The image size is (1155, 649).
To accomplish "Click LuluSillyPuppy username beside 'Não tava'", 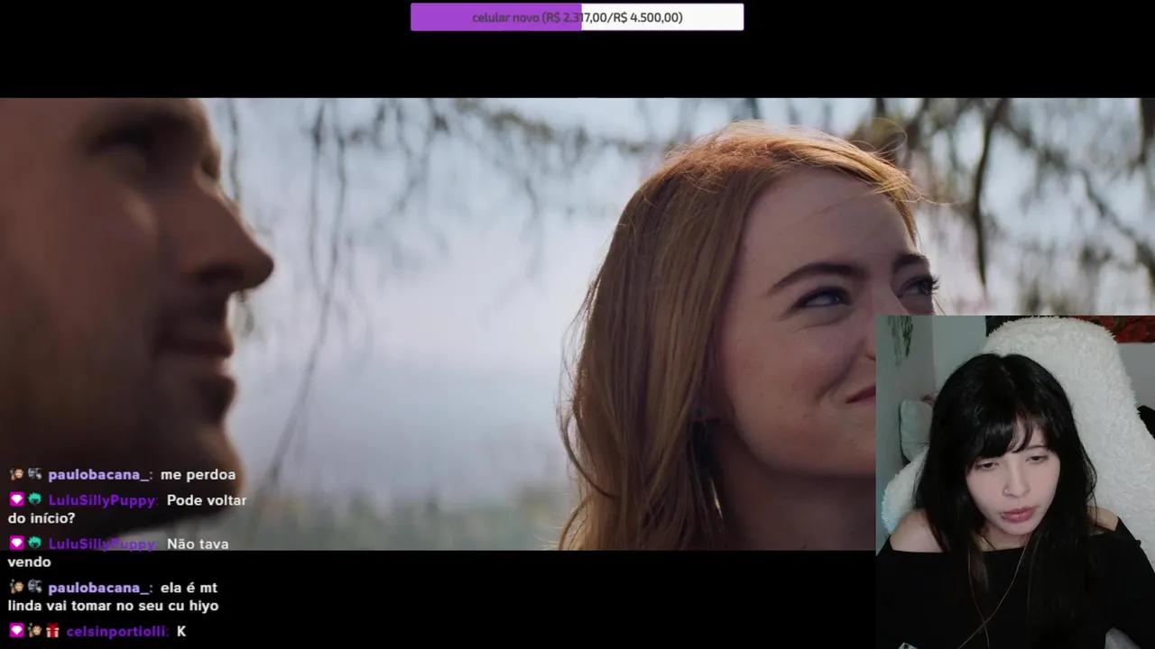I will [103, 544].
